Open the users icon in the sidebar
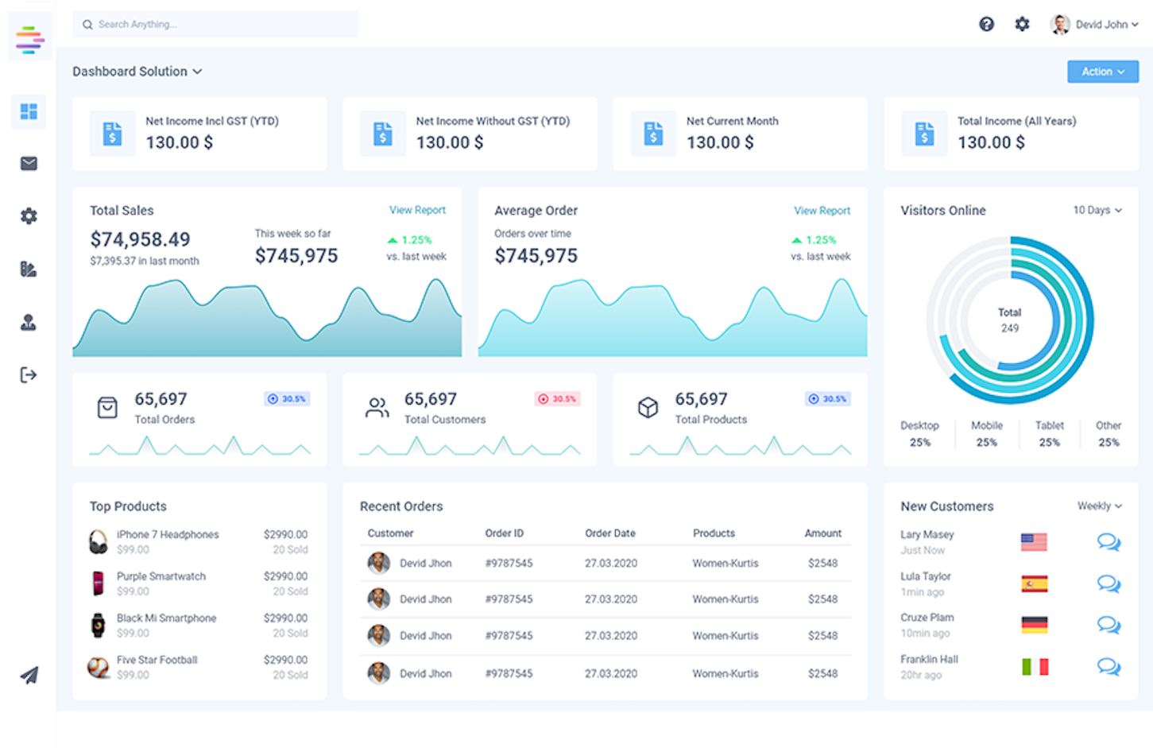 coord(29,322)
